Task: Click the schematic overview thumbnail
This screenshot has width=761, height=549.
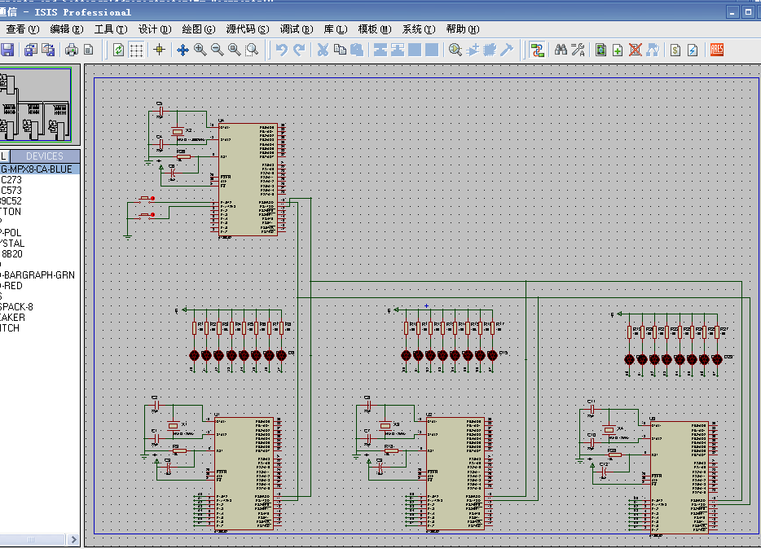Action: pos(36,105)
